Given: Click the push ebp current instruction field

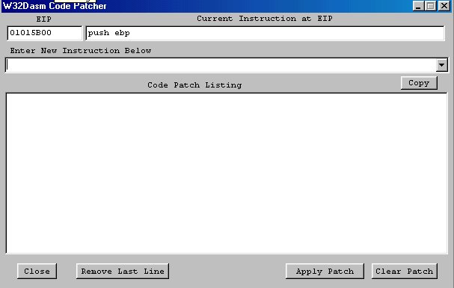Looking at the screenshot, I should [265, 33].
